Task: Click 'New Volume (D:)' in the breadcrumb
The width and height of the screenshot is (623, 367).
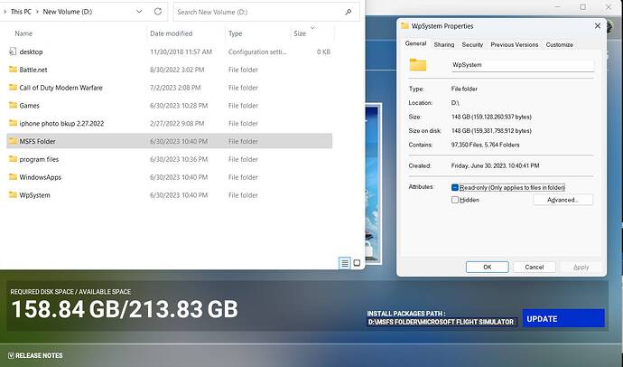Action: [67, 12]
